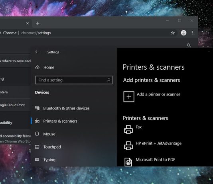213x184 pixels.
Task: Select the Fax printer entry
Action: (138, 127)
